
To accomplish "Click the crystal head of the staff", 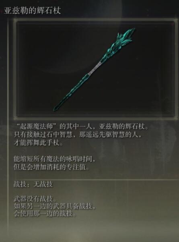I will click(x=125, y=38).
